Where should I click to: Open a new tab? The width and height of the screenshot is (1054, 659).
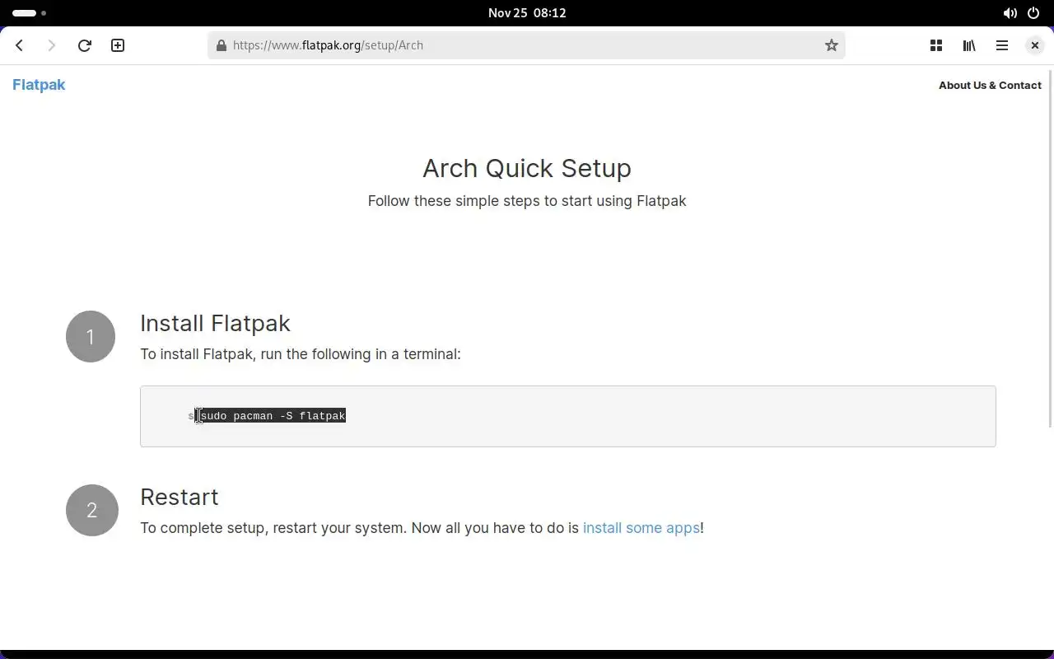118,45
